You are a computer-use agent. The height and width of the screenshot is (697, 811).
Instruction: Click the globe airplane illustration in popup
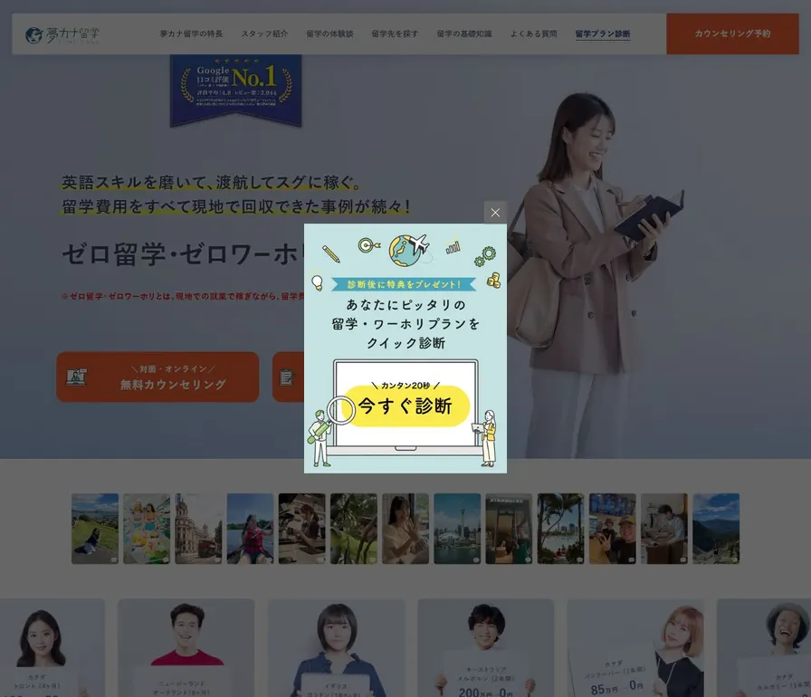point(409,250)
